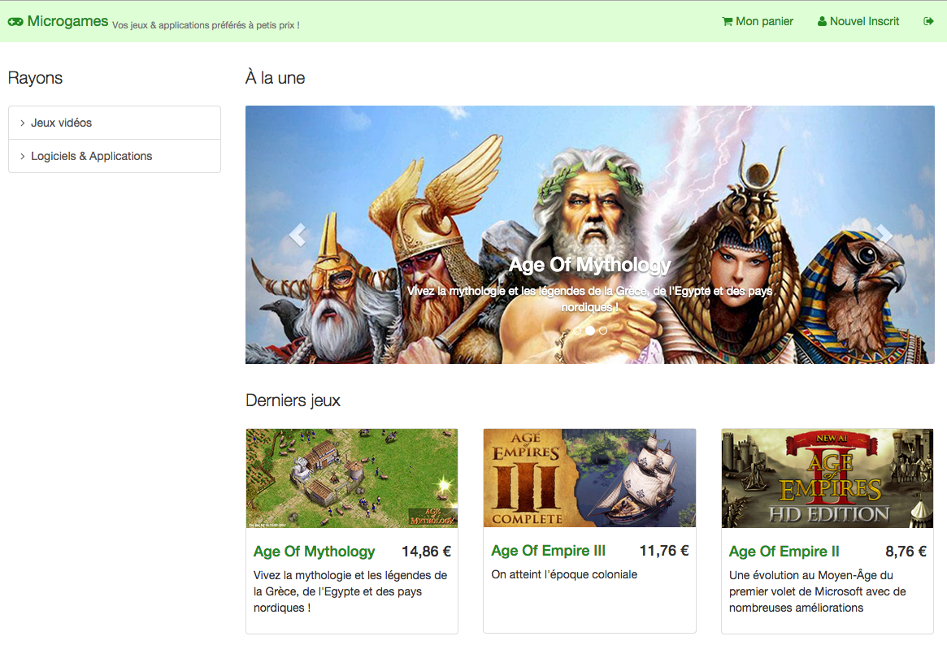
Task: Click the 8,76 € price
Action: tap(906, 552)
